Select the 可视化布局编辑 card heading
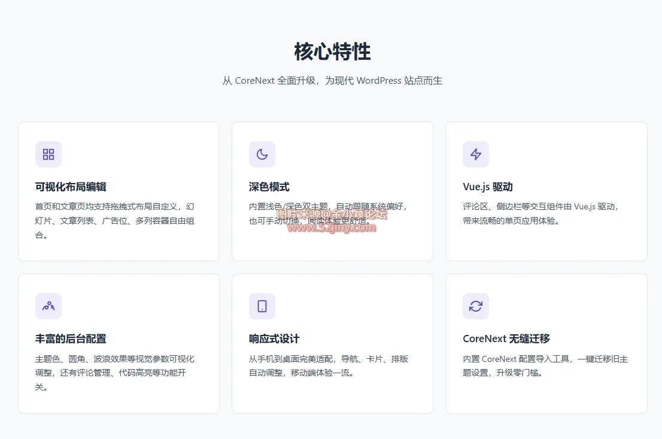 tap(71, 187)
